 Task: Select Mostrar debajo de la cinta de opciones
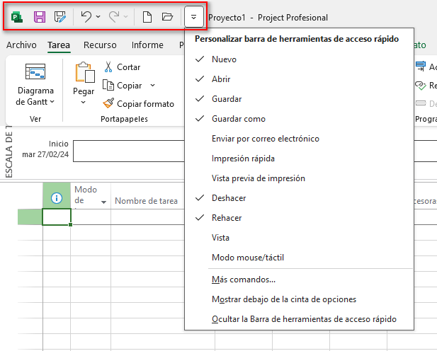point(283,299)
